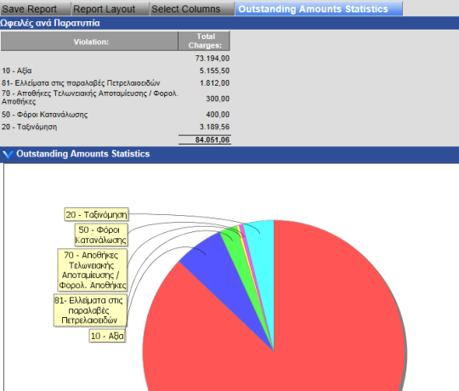This screenshot has width=459, height=391.
Task: Click the Violation column header
Action: coord(89,42)
